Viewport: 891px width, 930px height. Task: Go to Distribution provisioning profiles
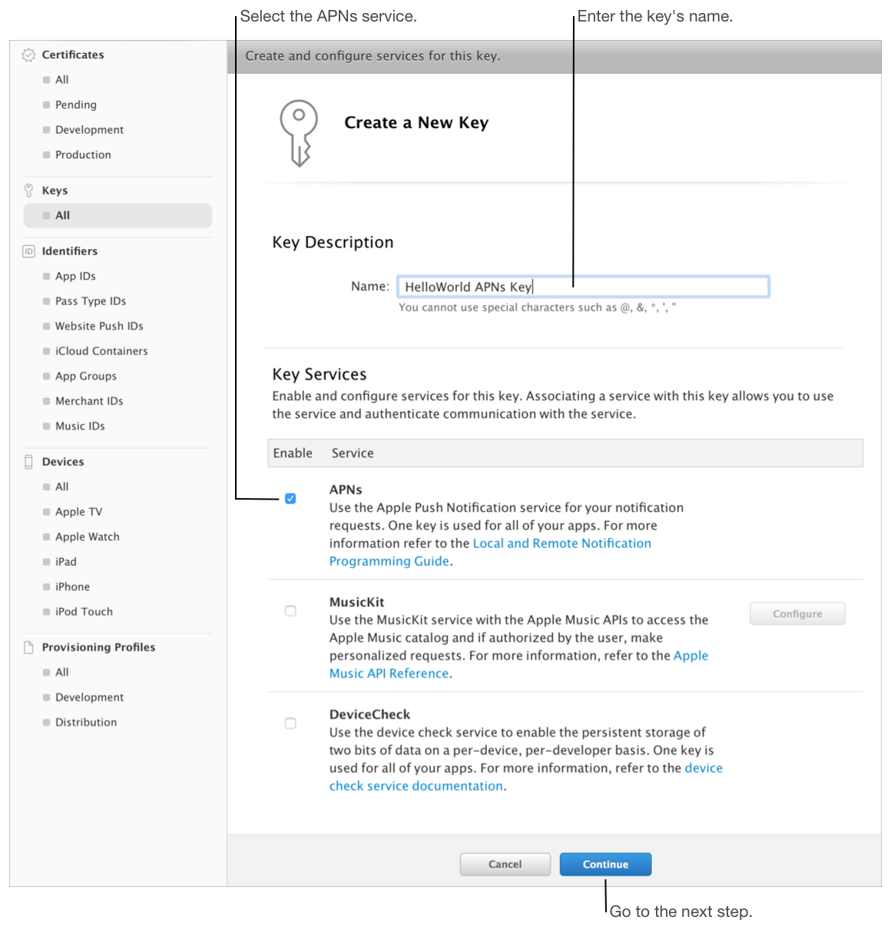click(86, 722)
